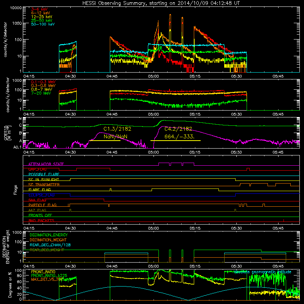Select the 12-25 keV legend label

coord(42,17)
